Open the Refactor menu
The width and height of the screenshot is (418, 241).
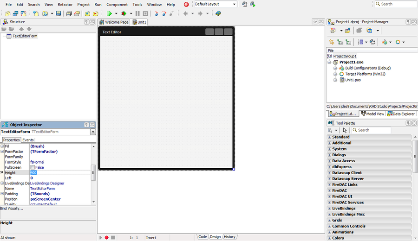click(65, 5)
